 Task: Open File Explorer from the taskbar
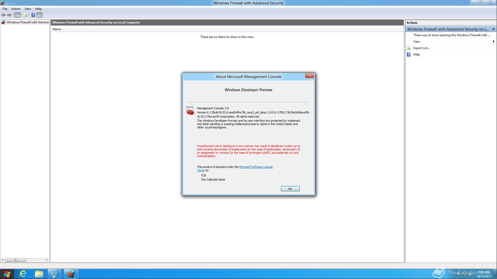[x=39, y=274]
